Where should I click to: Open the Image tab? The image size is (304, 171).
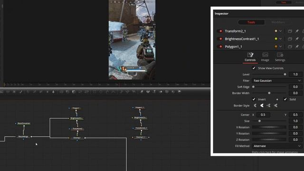tap(265, 57)
